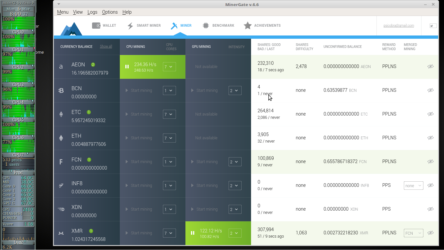444x250 pixels.
Task: Open the View menu
Action: tap(78, 12)
